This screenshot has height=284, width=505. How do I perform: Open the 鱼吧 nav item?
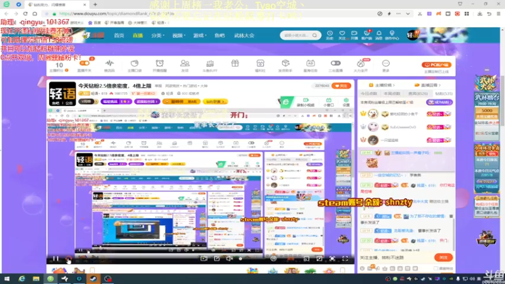tap(220, 35)
